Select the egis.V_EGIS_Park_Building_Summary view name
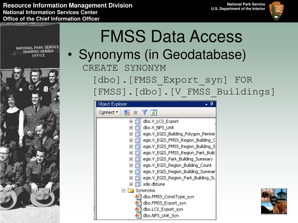This screenshot has width=298, height=223. pyautogui.click(x=178, y=159)
